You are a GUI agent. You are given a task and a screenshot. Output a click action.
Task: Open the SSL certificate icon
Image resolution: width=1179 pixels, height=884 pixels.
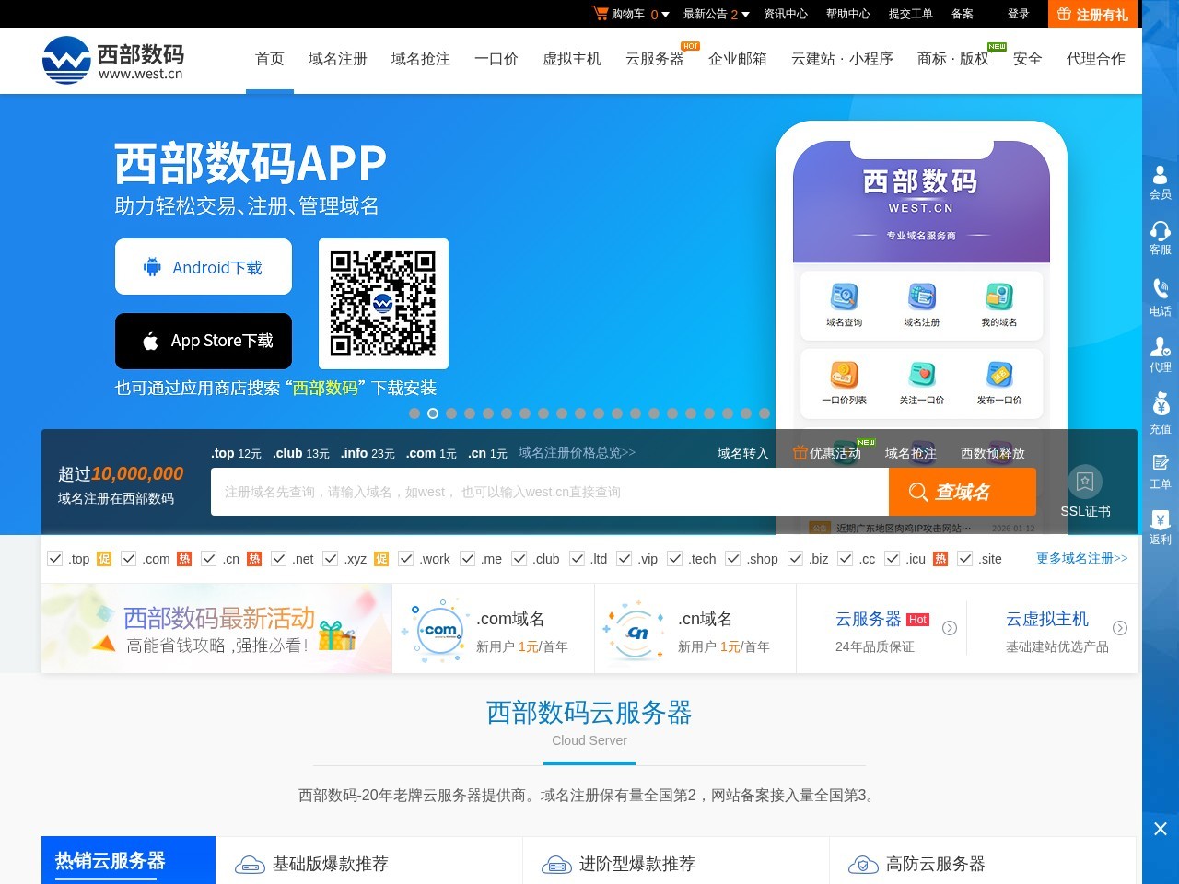1084,482
